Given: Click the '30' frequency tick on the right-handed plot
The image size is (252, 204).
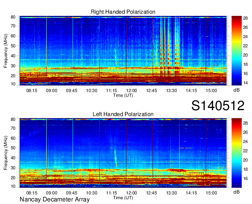Looking at the screenshot, I should point(13,66).
